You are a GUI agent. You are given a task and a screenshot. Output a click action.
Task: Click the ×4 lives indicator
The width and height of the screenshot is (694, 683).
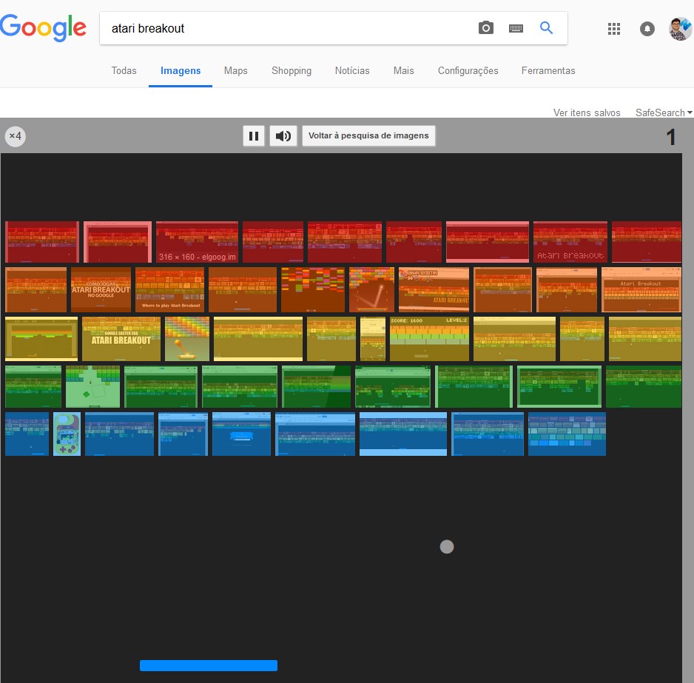15,136
